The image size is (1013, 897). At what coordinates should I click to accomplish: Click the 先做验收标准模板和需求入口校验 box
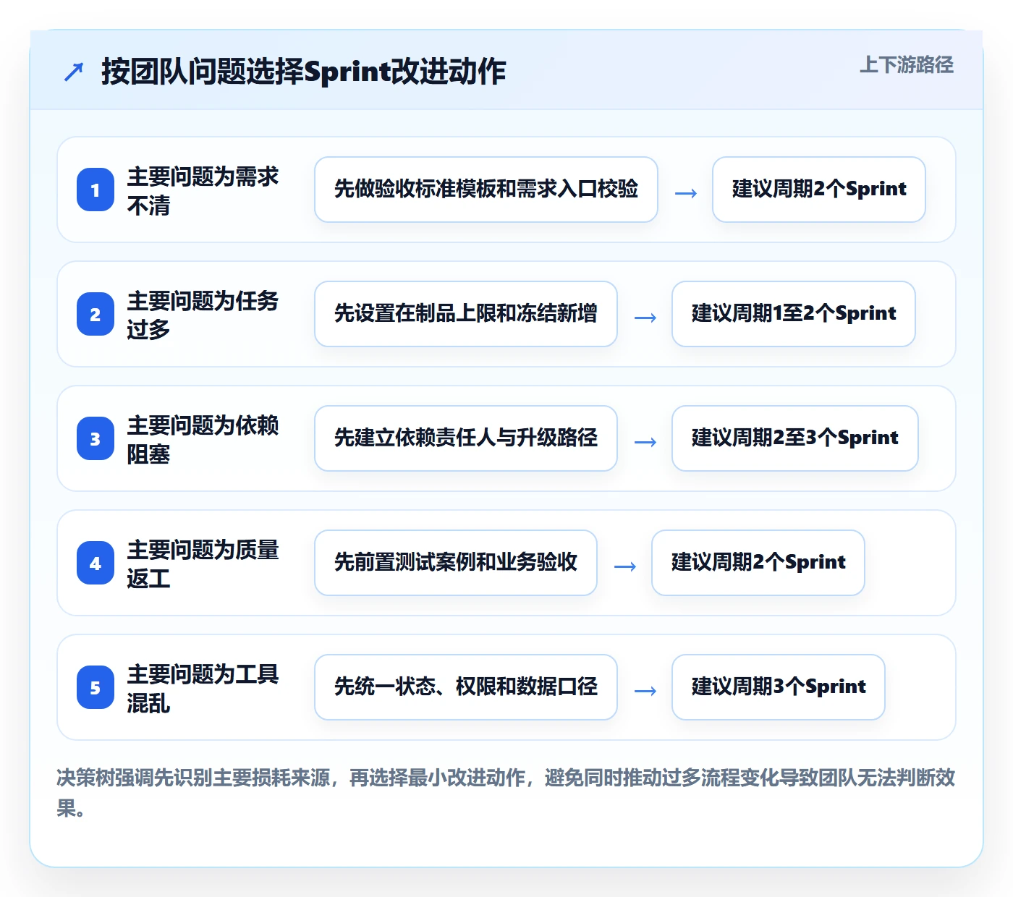click(486, 190)
